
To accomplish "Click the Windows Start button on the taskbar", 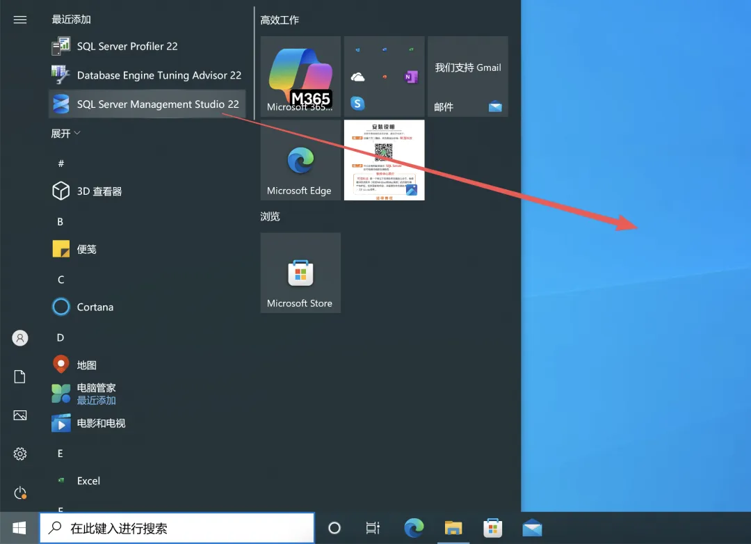I will click(x=19, y=528).
